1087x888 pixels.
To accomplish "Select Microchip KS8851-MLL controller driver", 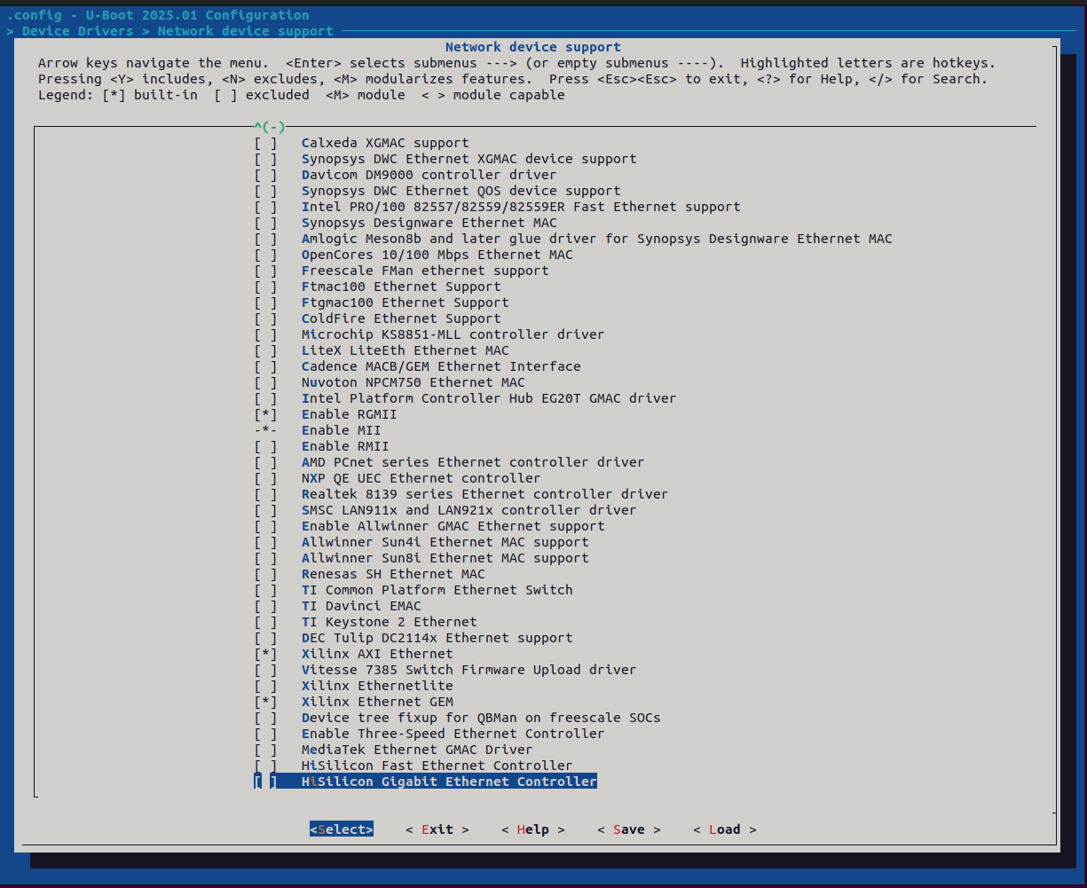I will [453, 334].
